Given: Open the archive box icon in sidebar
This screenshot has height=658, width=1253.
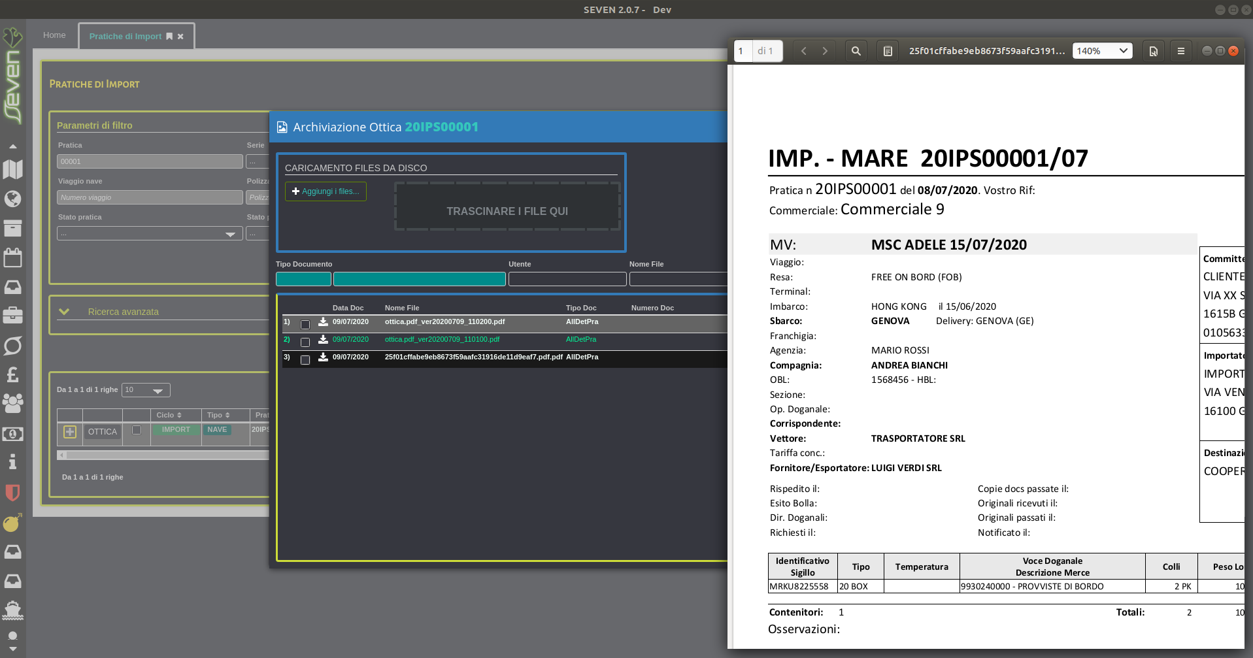Looking at the screenshot, I should click(x=12, y=228).
